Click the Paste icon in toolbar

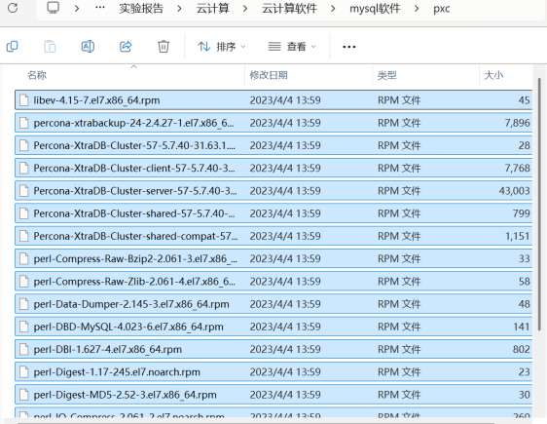[x=50, y=46]
